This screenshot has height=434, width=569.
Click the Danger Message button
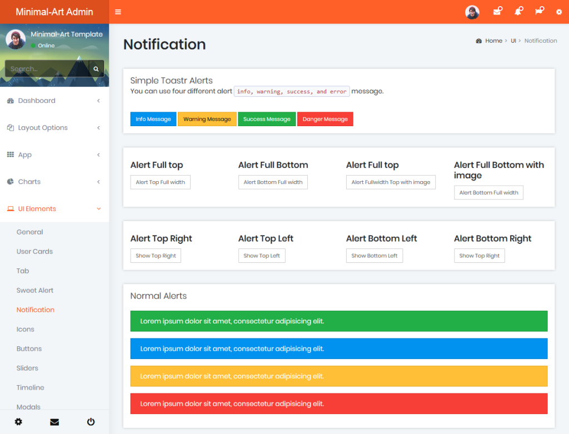325,119
